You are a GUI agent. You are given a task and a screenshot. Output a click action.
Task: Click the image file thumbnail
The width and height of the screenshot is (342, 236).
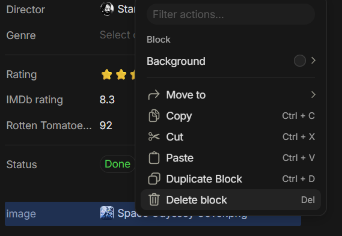(107, 213)
